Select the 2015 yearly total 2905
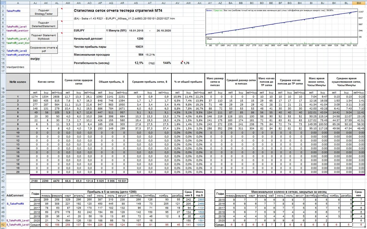This screenshot has height=229, width=367. coord(199,200)
